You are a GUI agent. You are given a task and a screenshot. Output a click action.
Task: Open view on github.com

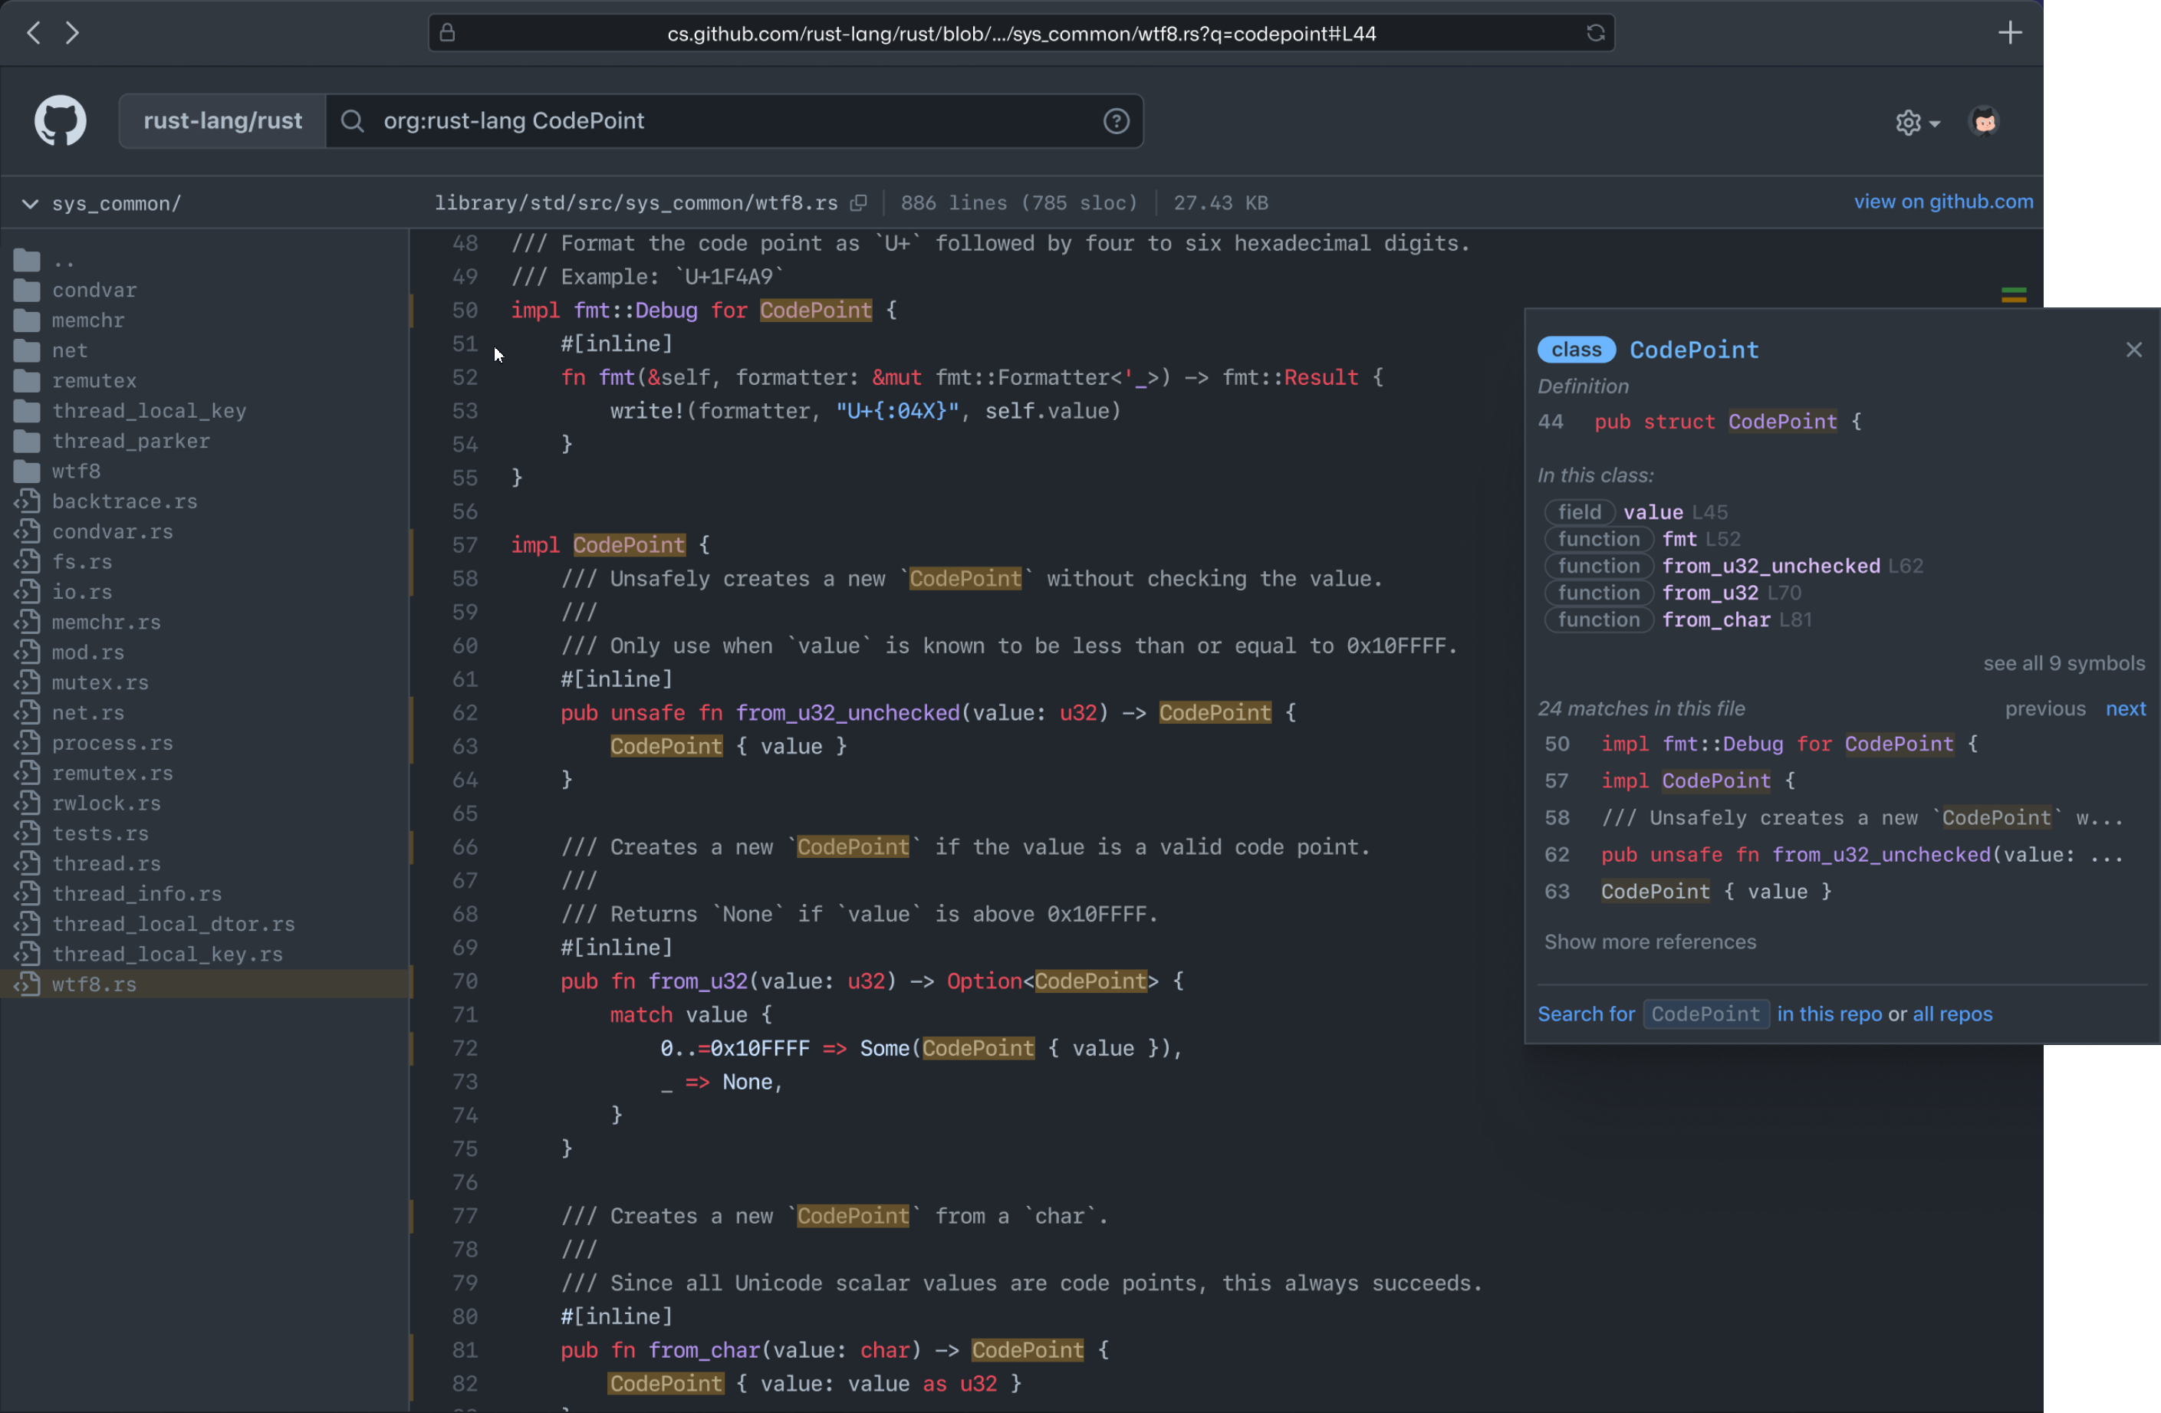(1942, 202)
